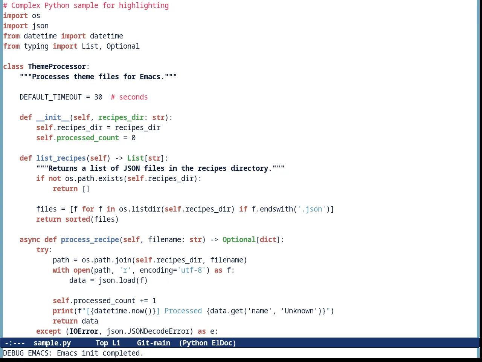Click the list_recipes function name
The width and height of the screenshot is (482, 362).
coord(61,158)
